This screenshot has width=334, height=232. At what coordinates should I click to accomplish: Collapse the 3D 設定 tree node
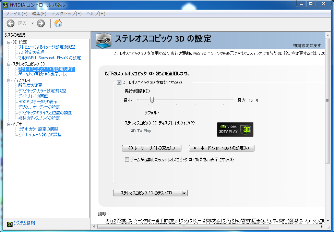click(x=9, y=42)
